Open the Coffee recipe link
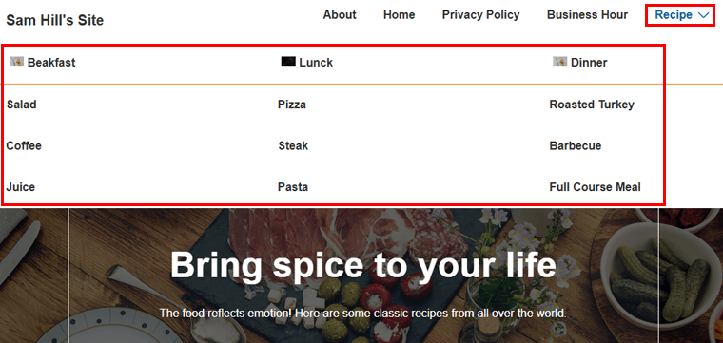 [x=24, y=146]
